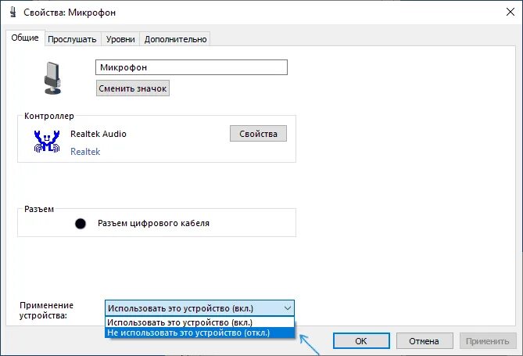
Task: Click the Realtek Audio controller name
Action: point(99,134)
